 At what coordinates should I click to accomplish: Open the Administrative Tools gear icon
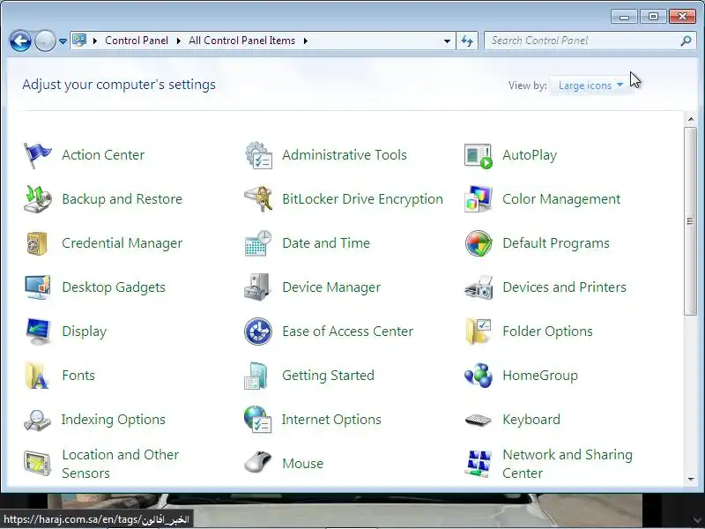(258, 155)
